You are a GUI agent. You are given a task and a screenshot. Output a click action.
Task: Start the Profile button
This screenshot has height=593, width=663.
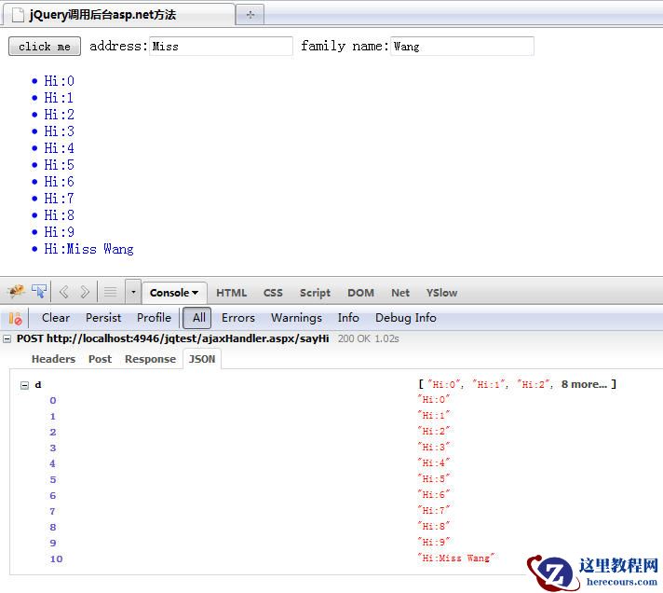coord(154,317)
